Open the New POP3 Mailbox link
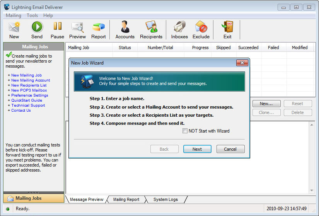Image resolution: width=319 pixels, height=216 pixels. pos(29,90)
